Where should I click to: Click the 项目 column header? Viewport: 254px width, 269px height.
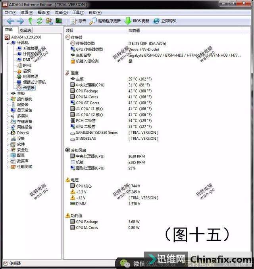pos(69,31)
